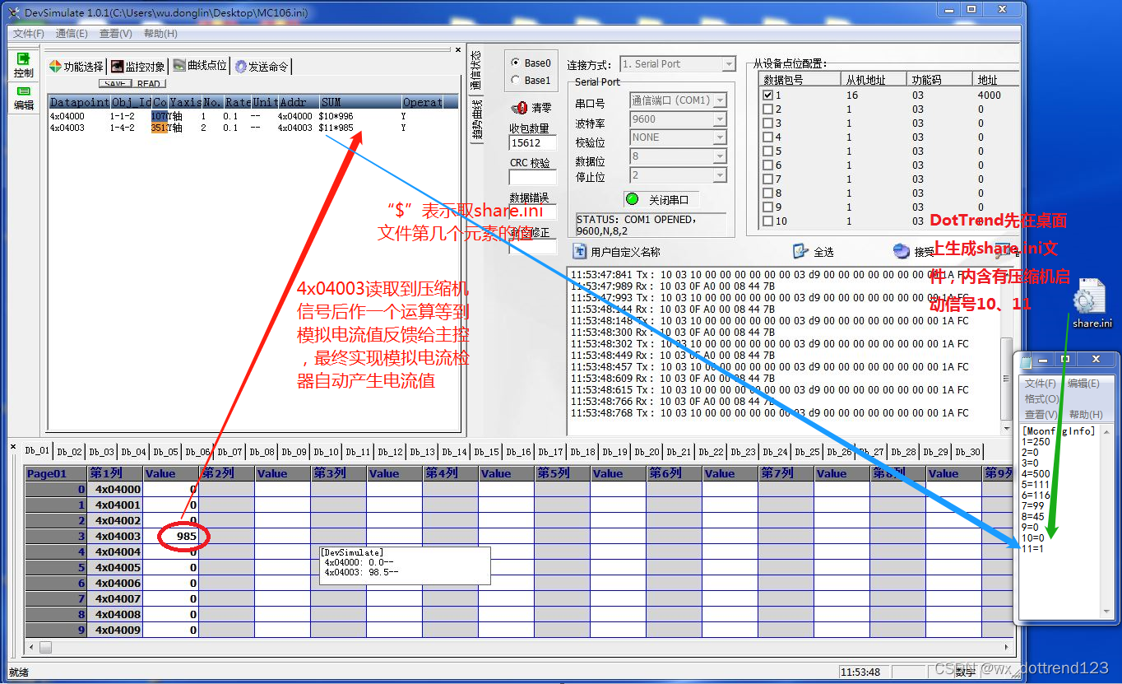1122x684 pixels.
Task: Switch to the Db_30 sheet tab
Action: coord(968,452)
